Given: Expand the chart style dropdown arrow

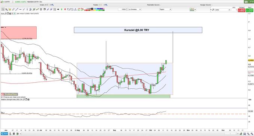Looking at the screenshot, I should coord(195,10).
